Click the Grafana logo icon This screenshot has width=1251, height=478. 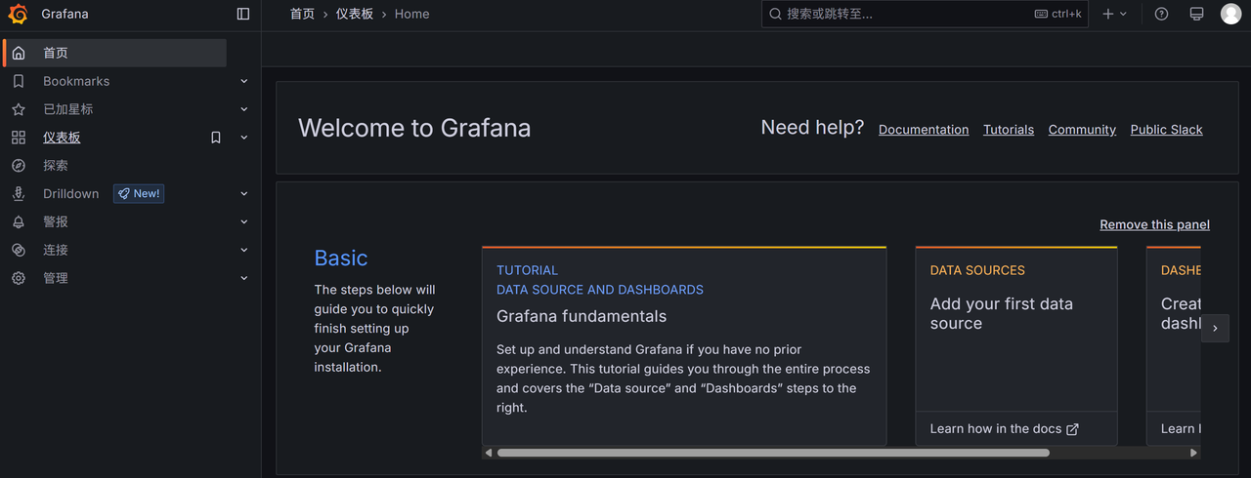pos(18,14)
